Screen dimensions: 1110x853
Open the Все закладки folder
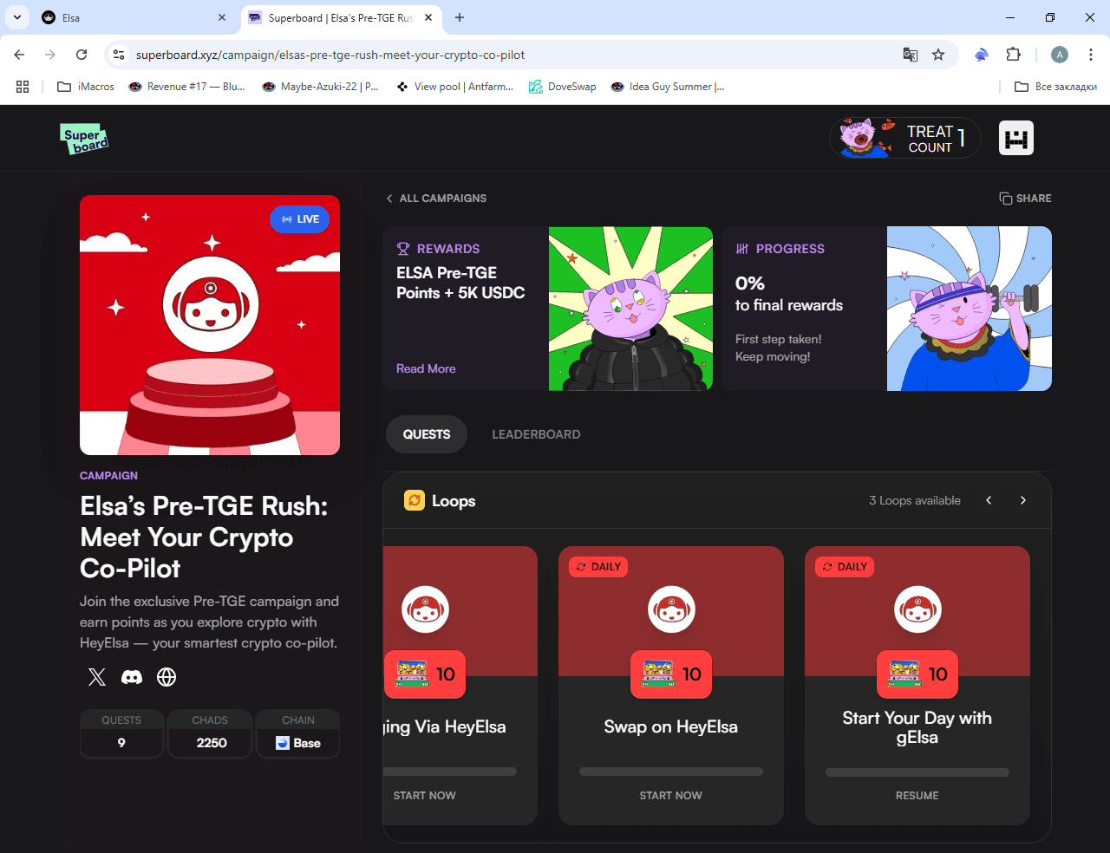click(x=1056, y=87)
